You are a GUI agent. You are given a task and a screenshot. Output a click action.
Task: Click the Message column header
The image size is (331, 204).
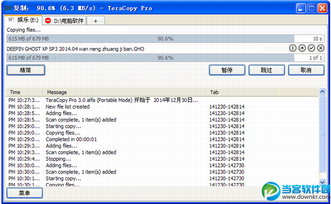[124, 92]
